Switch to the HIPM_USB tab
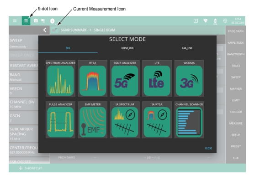This screenshot has height=176, width=254. 127,48
